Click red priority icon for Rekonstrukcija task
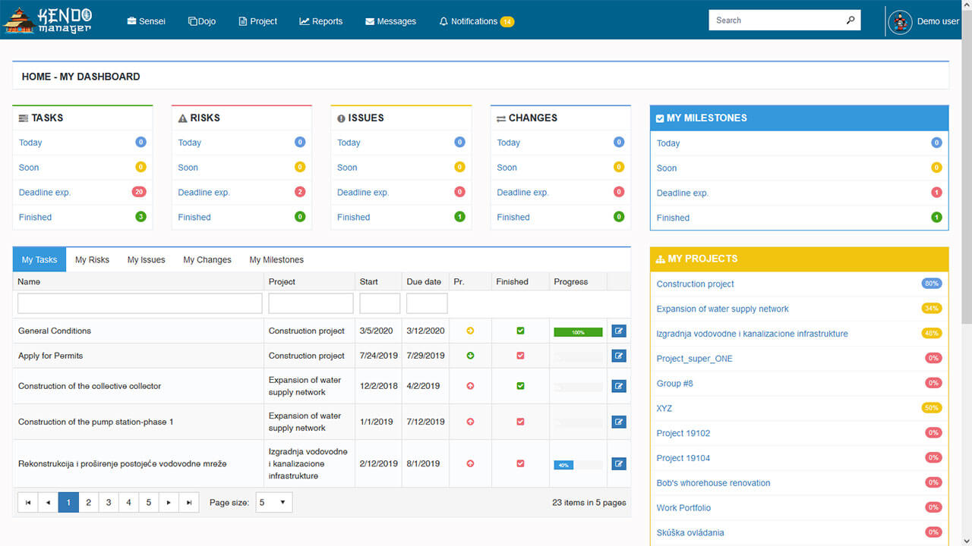 pos(470,463)
